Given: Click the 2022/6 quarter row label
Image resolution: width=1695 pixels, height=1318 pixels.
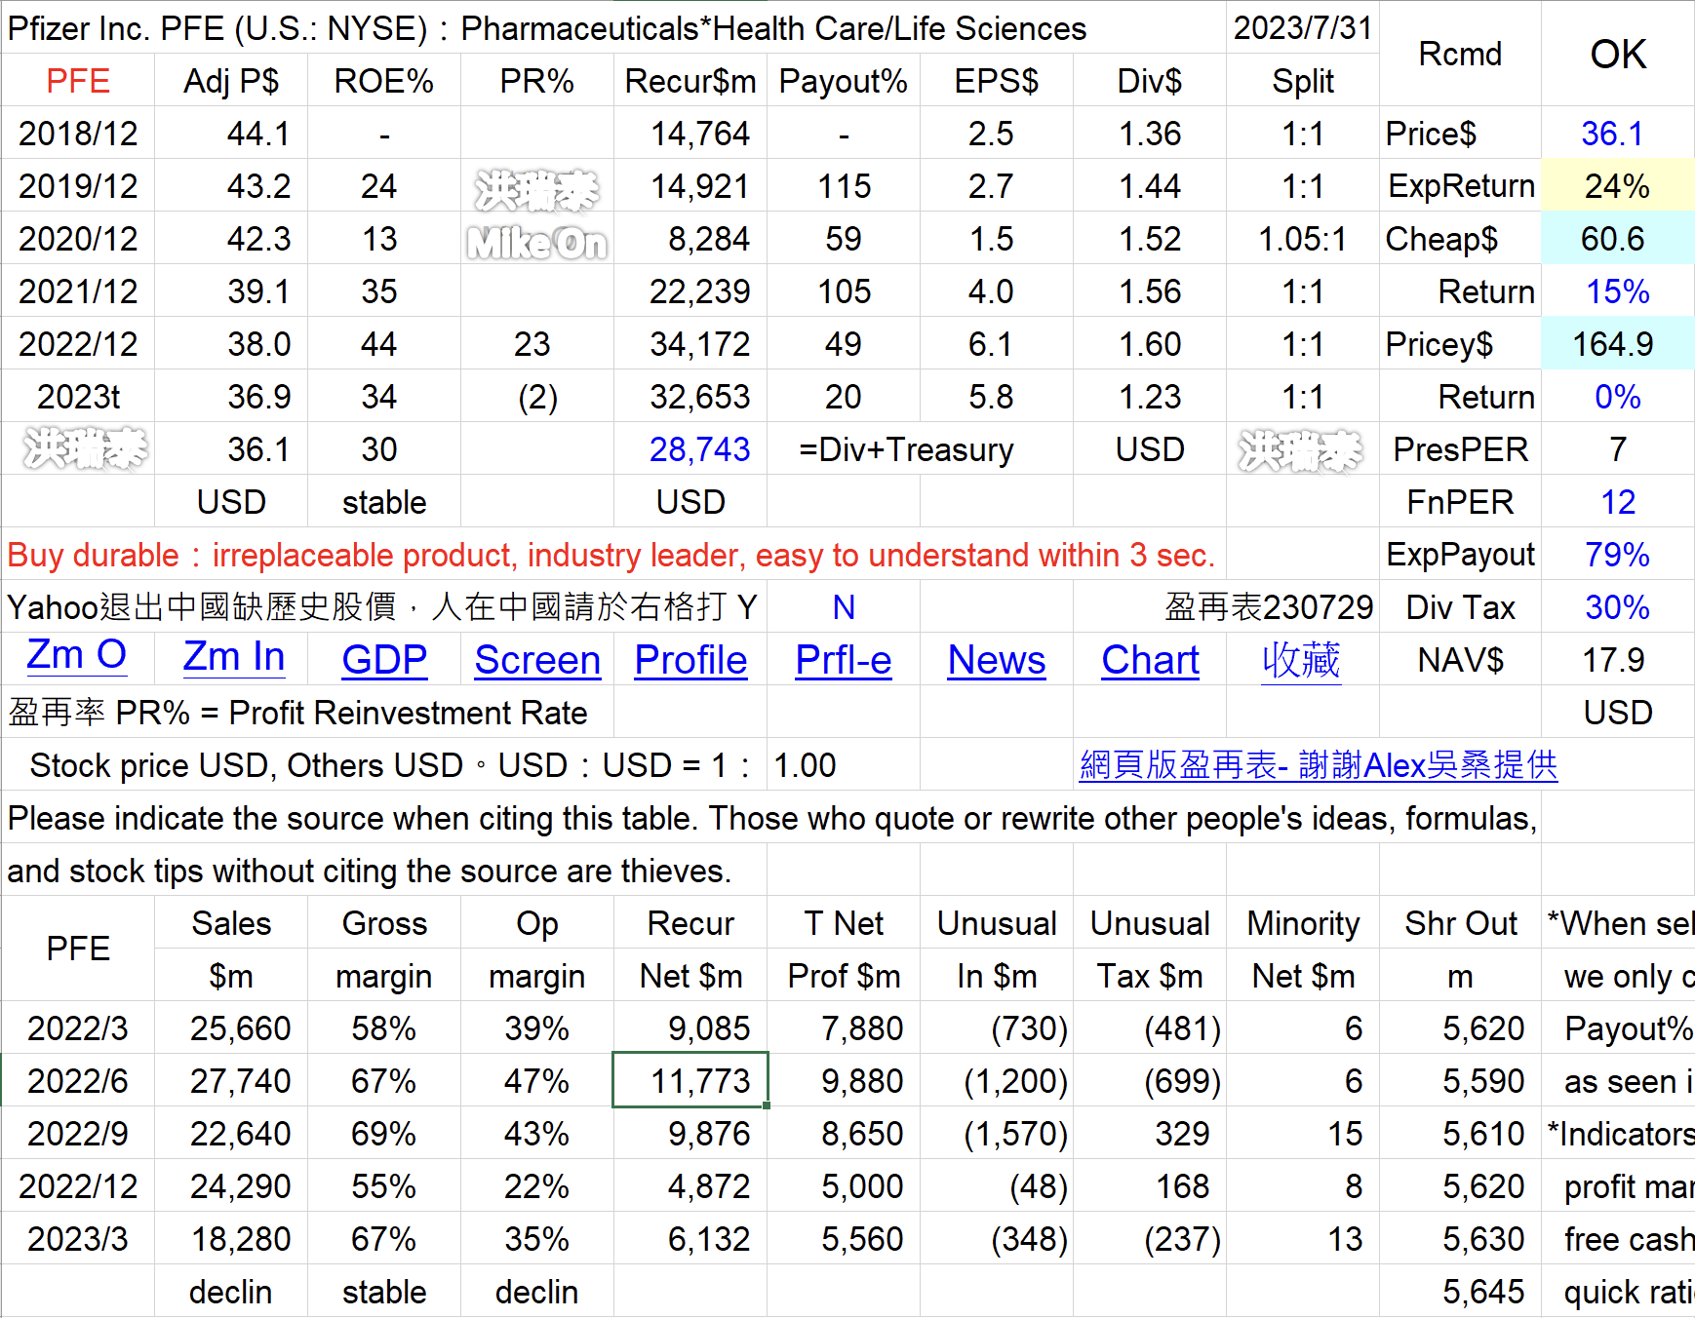Looking at the screenshot, I should coord(78,1081).
